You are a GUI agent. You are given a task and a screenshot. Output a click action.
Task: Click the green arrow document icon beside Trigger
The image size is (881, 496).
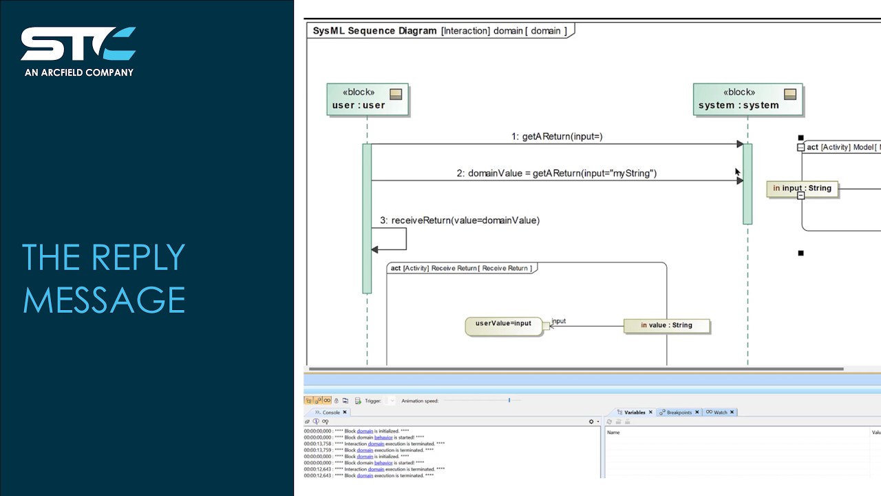[x=358, y=401]
